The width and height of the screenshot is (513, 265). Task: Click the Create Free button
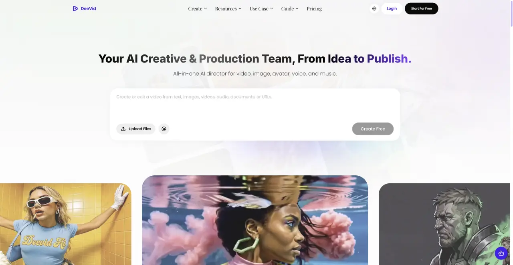373,129
